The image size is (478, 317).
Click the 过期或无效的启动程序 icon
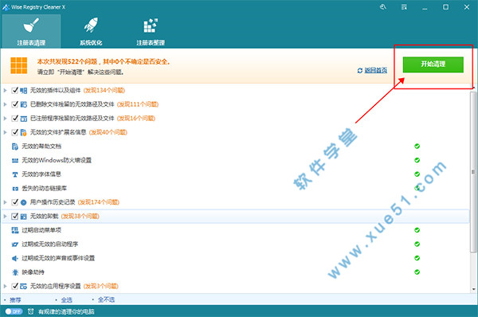click(15, 245)
